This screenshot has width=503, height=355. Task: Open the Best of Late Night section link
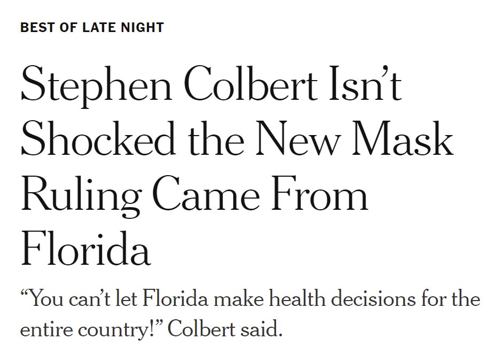pos(92,28)
